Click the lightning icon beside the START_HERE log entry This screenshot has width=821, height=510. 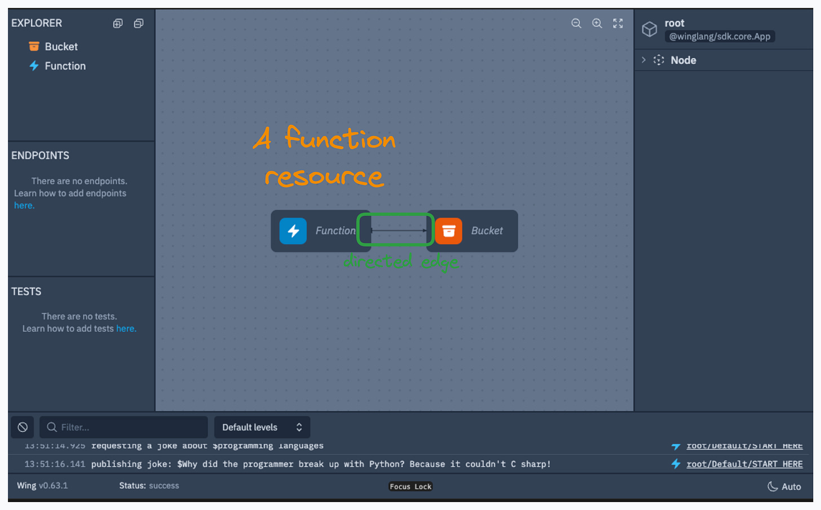pos(676,464)
